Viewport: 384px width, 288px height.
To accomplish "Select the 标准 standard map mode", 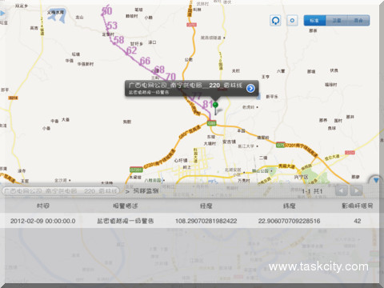I will 314,21.
